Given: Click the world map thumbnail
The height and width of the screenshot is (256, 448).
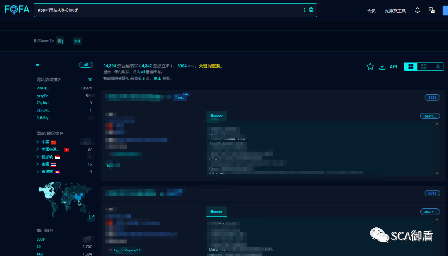Looking at the screenshot, I should pyautogui.click(x=65, y=199).
